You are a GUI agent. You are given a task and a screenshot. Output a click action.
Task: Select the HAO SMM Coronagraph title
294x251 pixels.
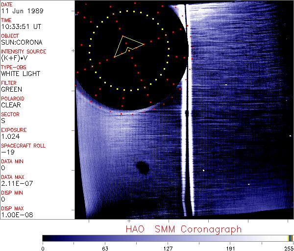coord(183,229)
